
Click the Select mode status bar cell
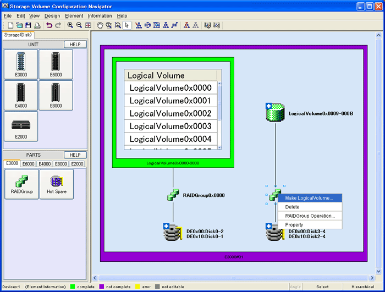coord(322,287)
